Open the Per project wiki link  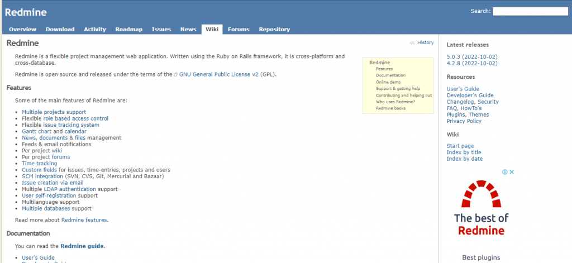click(57, 151)
